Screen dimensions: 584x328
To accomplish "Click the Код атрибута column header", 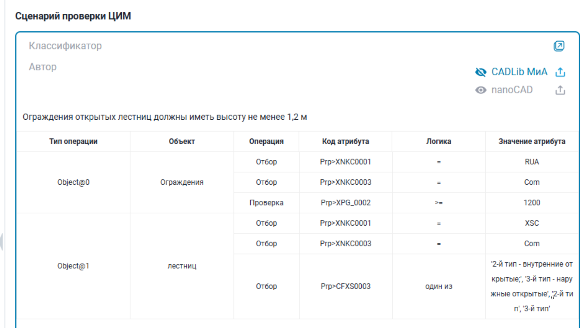I will tap(345, 142).
